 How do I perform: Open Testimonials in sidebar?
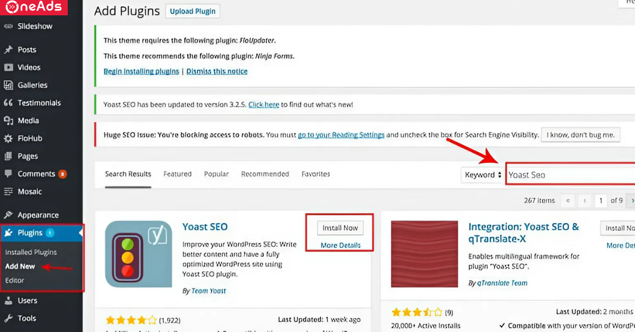pos(39,103)
